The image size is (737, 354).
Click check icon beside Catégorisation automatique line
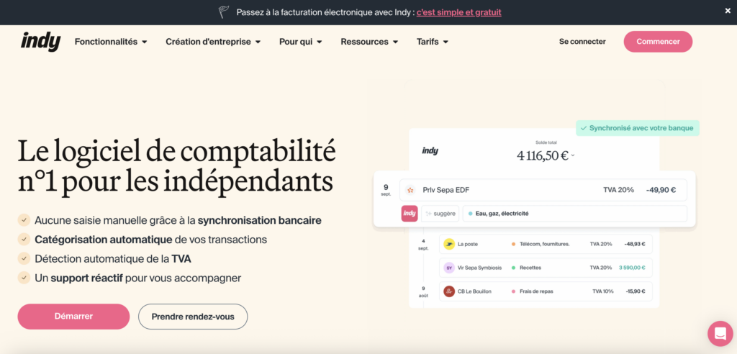coord(24,240)
